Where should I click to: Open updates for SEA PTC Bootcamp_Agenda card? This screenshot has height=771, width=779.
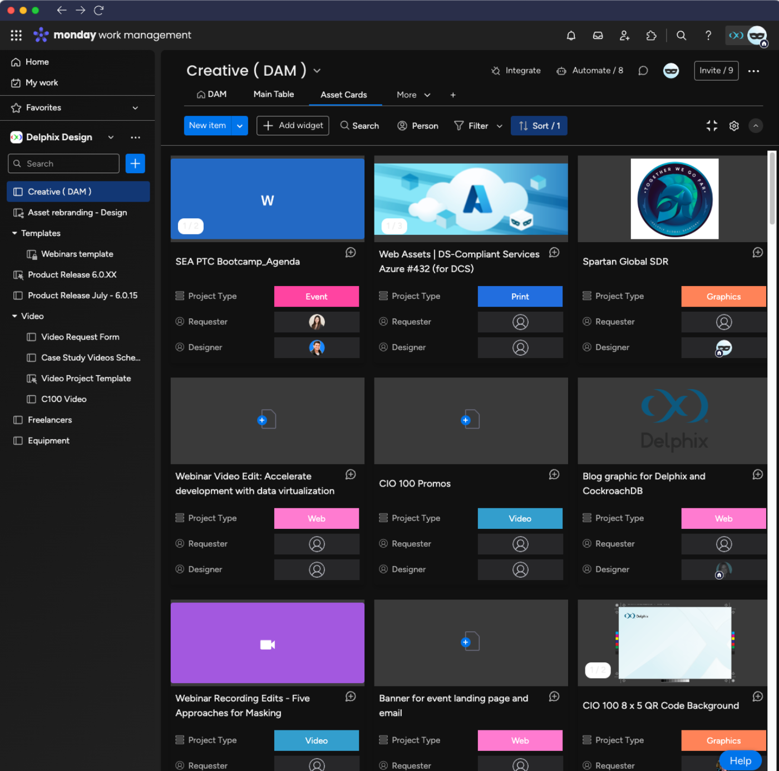[351, 253]
